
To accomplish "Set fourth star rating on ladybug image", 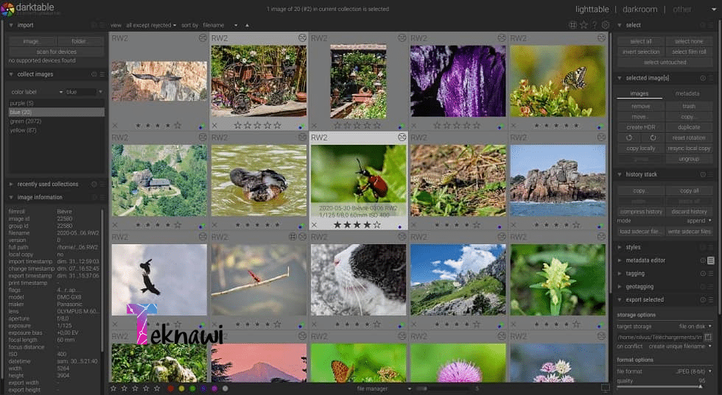I will point(367,225).
